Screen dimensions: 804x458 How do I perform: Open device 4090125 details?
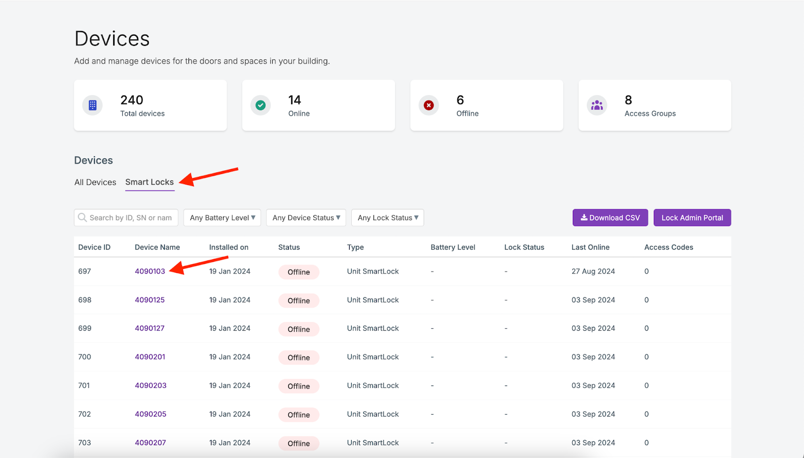150,300
